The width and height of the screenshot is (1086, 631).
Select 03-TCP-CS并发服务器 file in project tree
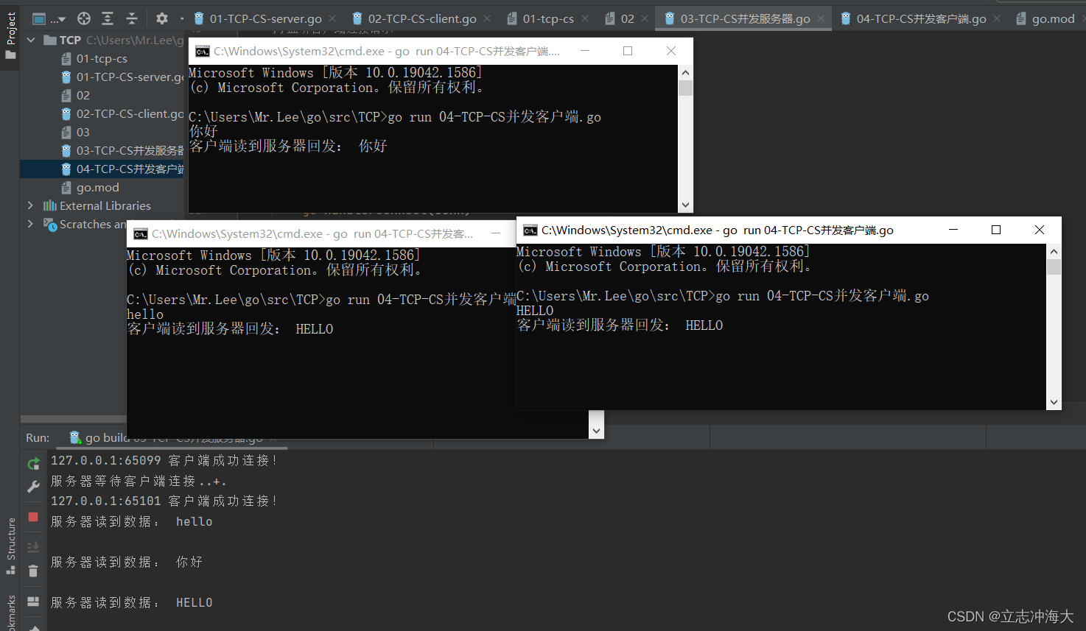[122, 150]
